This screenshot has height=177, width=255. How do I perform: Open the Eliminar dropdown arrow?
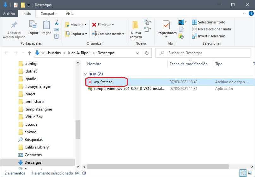point(113,25)
